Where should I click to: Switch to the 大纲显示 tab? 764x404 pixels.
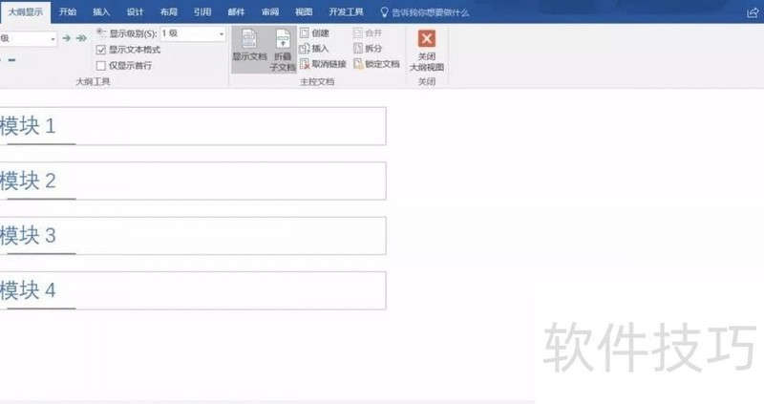pos(25,12)
